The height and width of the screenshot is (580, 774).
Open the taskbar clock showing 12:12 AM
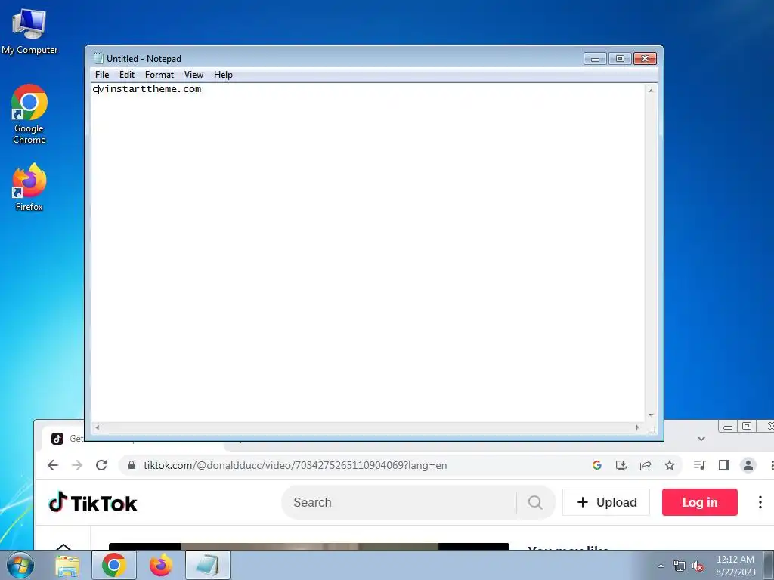click(x=735, y=565)
